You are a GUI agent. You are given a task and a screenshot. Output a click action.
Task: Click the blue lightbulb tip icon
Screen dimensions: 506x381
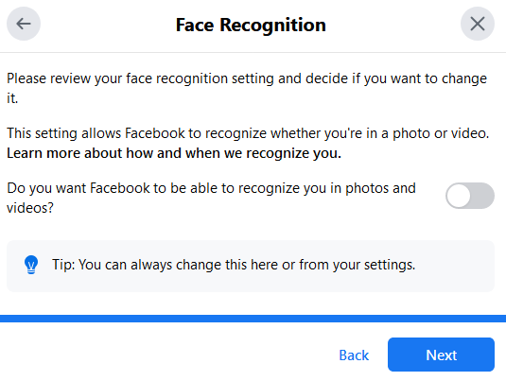pos(31,265)
